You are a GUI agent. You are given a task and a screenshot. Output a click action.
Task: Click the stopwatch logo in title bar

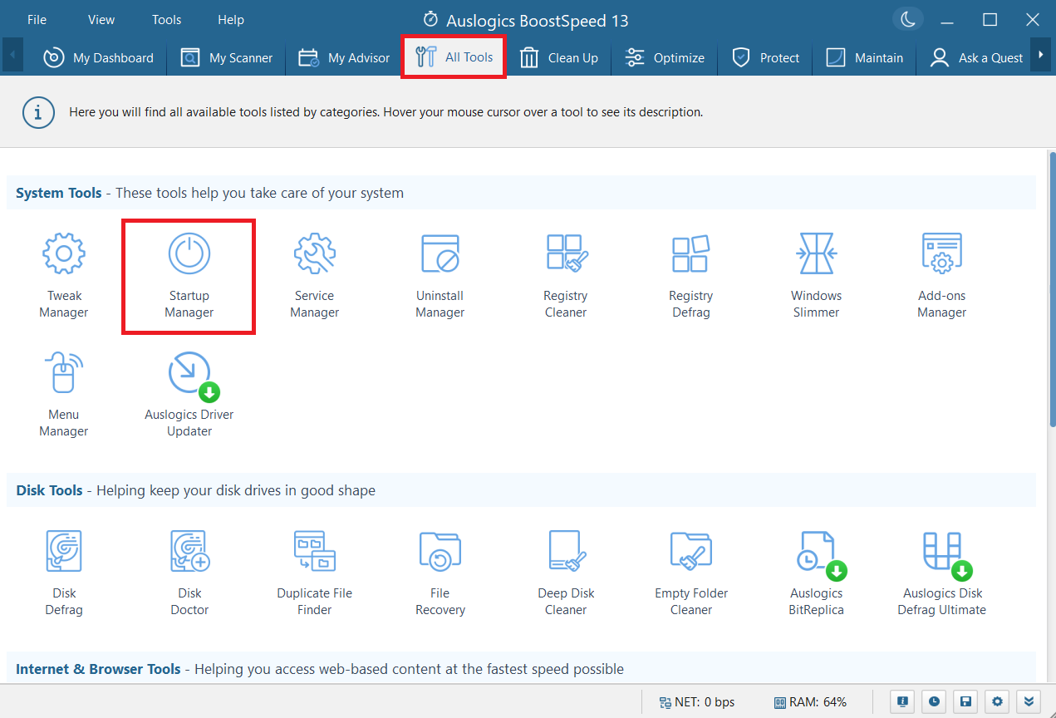[x=430, y=19]
